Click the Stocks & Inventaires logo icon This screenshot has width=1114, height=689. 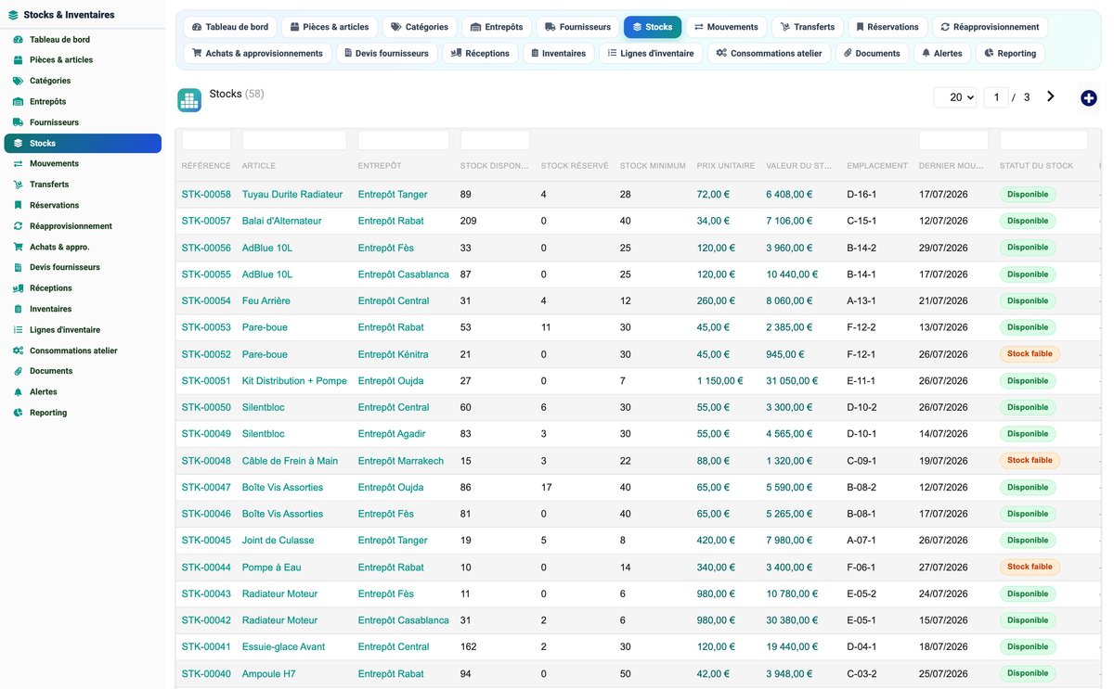13,15
